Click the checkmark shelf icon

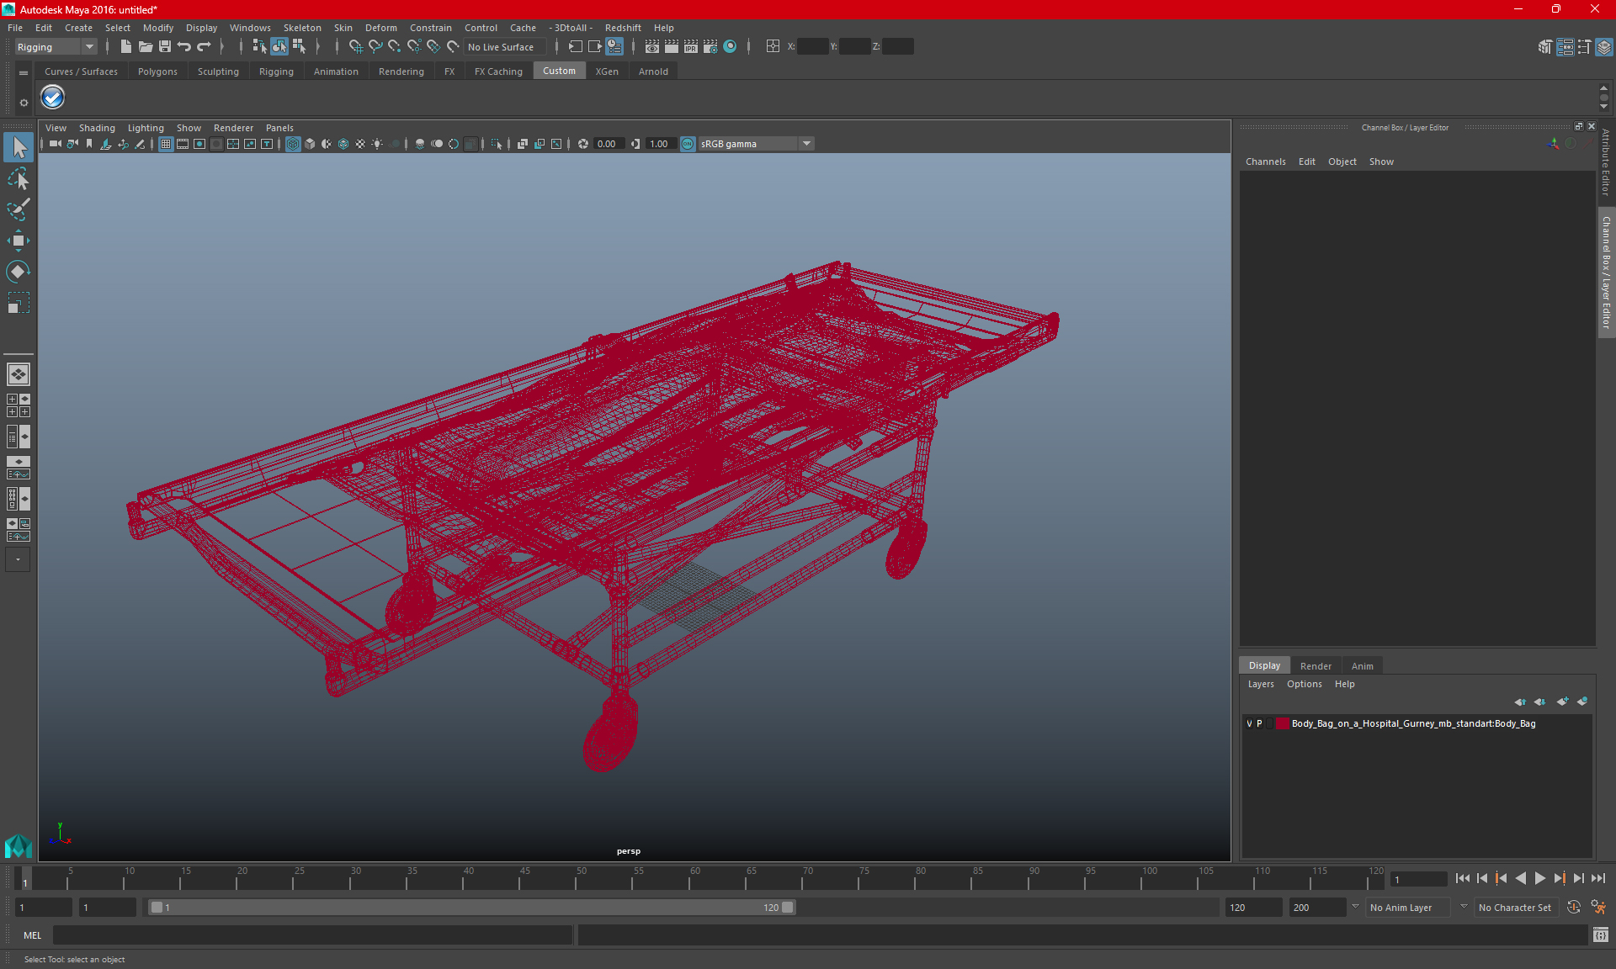[52, 98]
